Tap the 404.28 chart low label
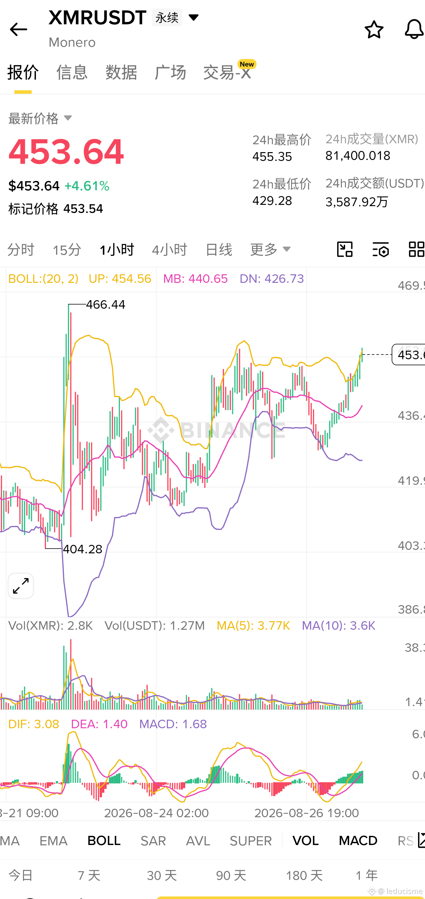 (x=83, y=549)
